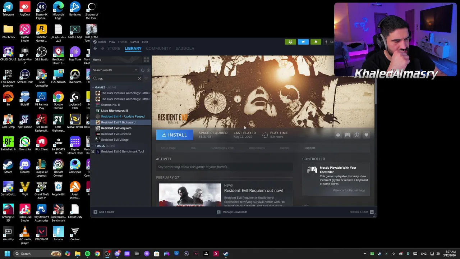460x259 pixels.
Task: Go to the COMMUNITY tab
Action: click(x=158, y=49)
